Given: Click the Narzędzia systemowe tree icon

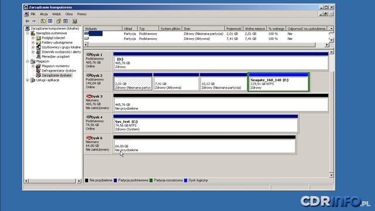Looking at the screenshot, I should click(33, 33).
